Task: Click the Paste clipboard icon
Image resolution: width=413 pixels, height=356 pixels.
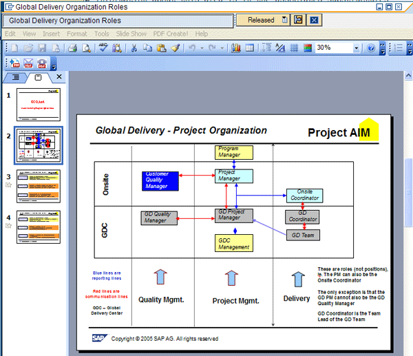Action: coord(161,48)
